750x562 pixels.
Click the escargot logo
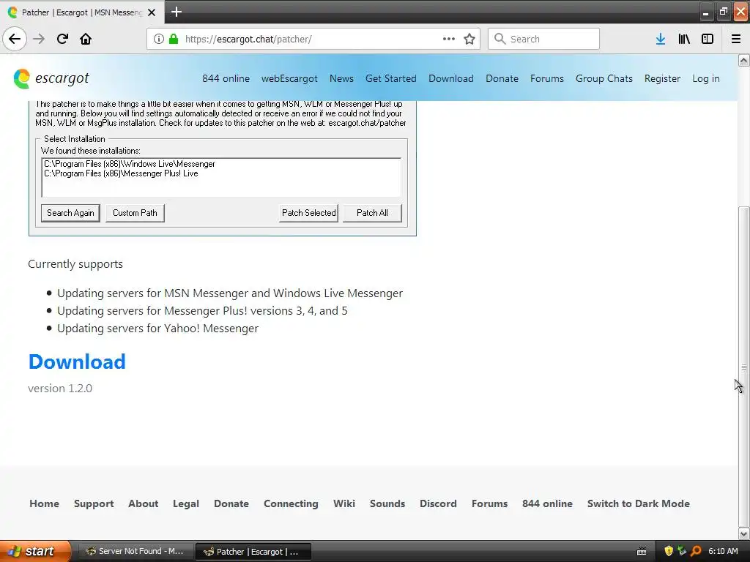click(x=51, y=78)
